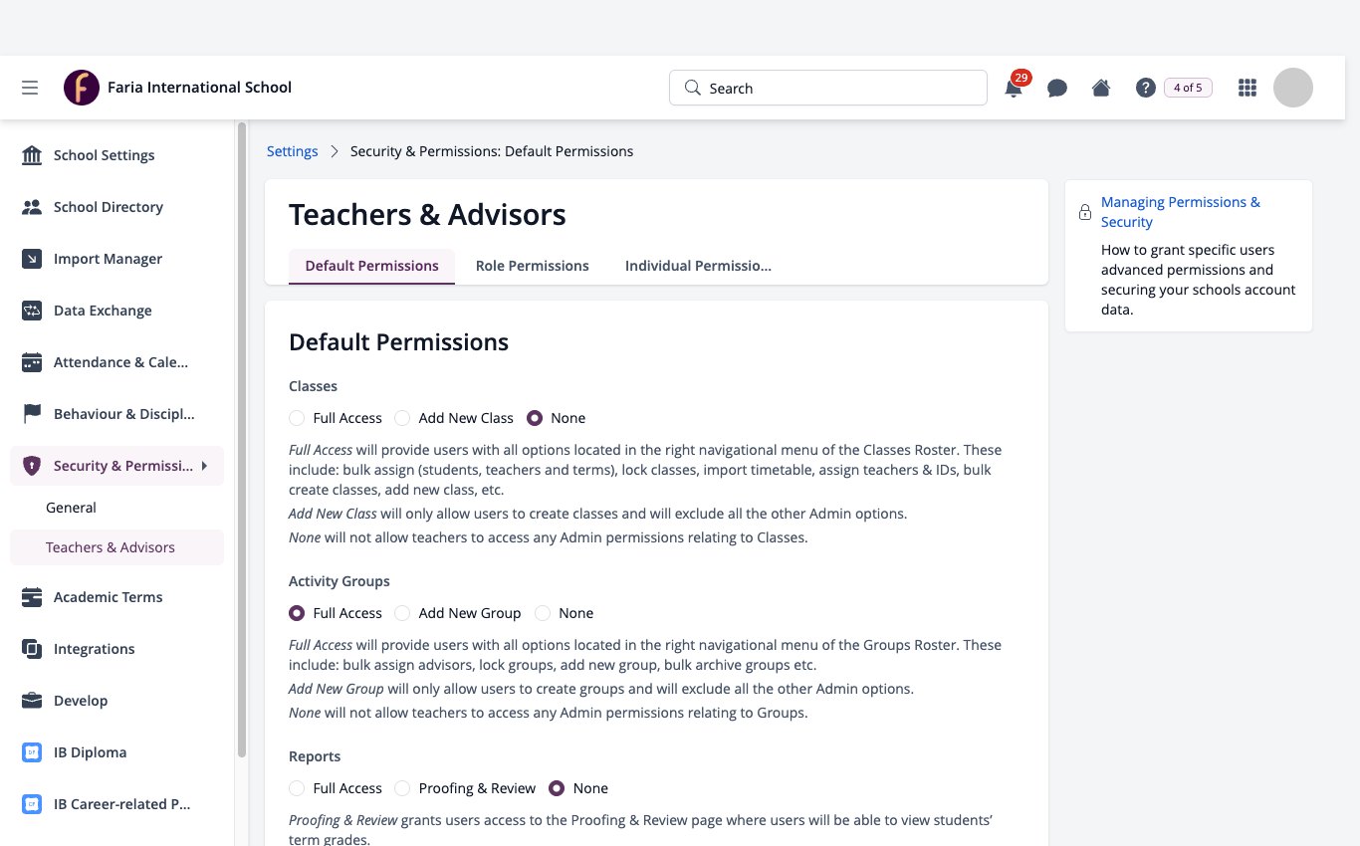
Task: Select Proofing & Review for Reports
Action: coord(402,788)
